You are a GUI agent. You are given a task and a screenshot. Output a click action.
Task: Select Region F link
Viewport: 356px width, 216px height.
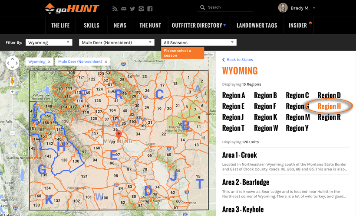pyautogui.click(x=265, y=106)
